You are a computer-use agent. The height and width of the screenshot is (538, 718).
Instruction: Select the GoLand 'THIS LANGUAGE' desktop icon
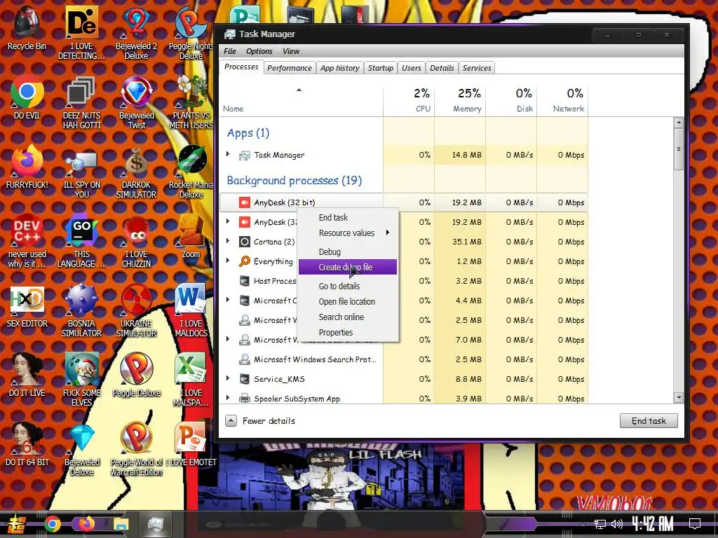(x=81, y=241)
